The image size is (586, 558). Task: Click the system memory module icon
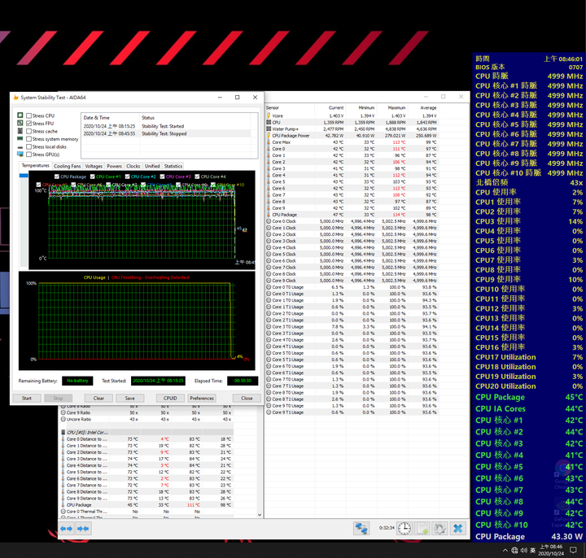(20, 138)
